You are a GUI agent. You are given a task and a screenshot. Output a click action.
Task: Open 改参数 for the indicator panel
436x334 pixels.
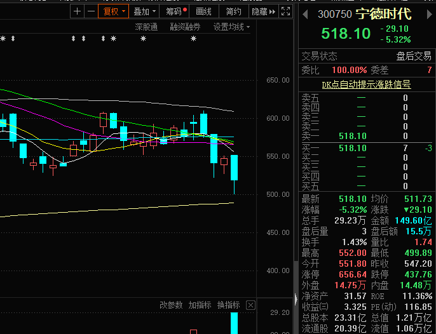pos(171,305)
